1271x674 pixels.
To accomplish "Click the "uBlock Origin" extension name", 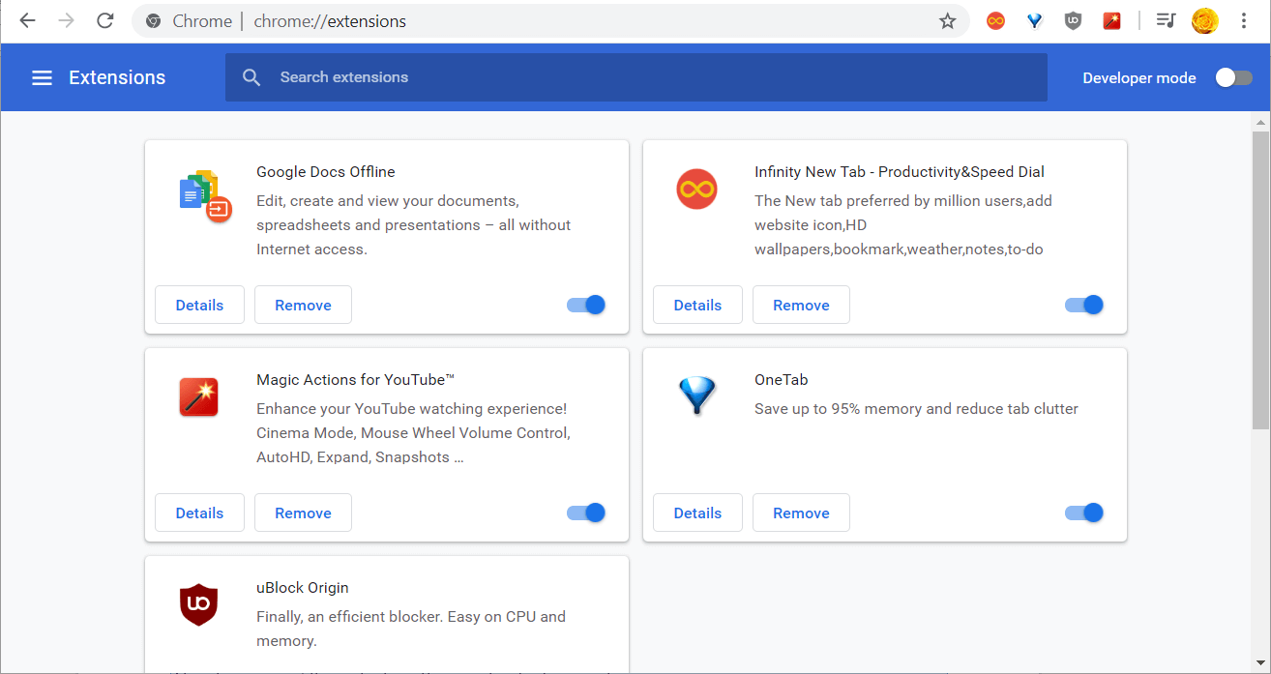I will pos(303,588).
